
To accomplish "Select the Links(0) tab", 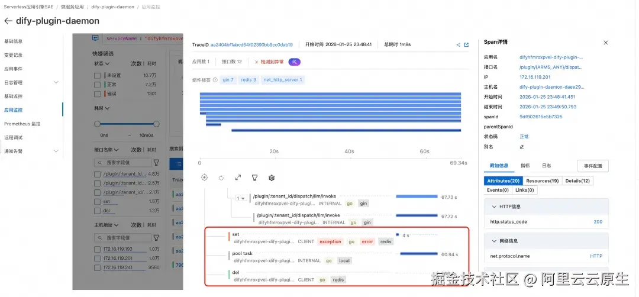I will tap(524, 190).
